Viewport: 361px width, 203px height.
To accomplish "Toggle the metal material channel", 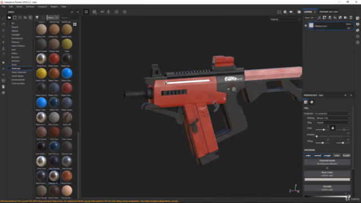I will [x=318, y=156].
